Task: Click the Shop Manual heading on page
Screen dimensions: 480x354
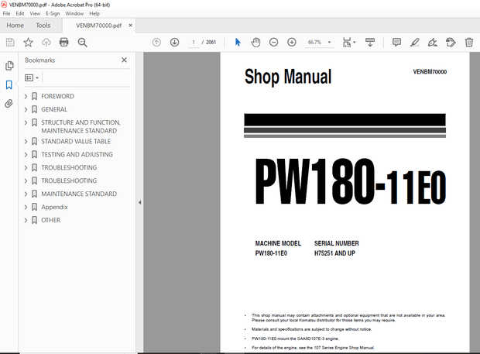Action: point(288,77)
